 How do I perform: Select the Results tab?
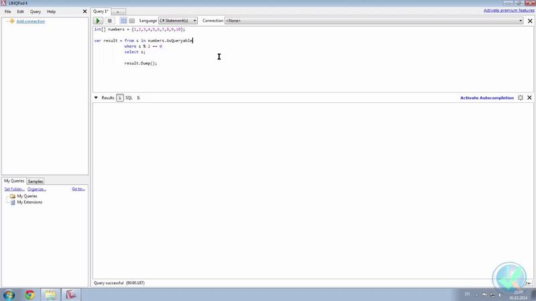108,98
